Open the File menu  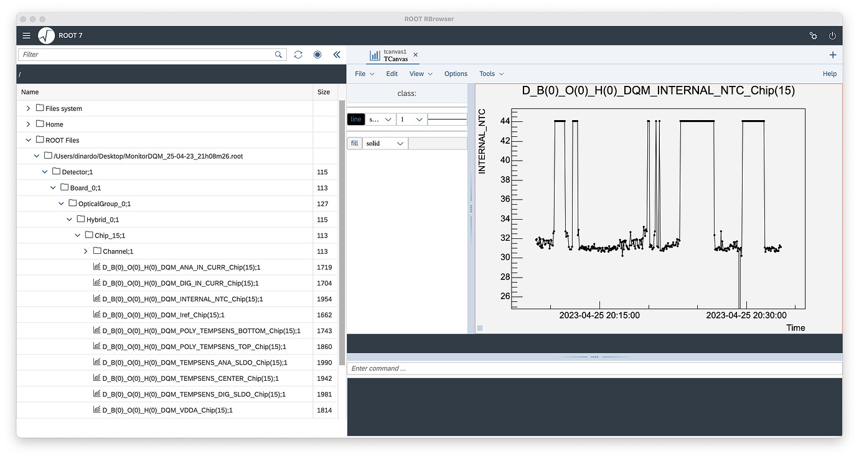click(x=364, y=73)
